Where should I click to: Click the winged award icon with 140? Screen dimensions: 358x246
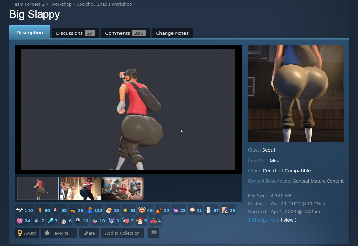pos(25,210)
